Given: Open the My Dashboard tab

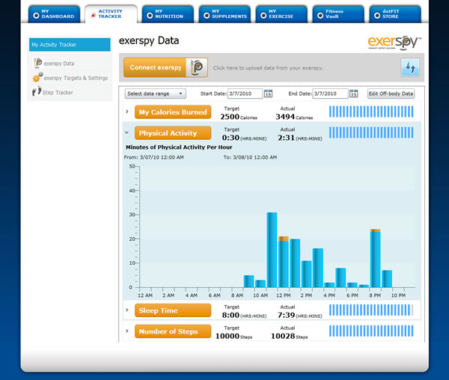Looking at the screenshot, I should [x=52, y=13].
